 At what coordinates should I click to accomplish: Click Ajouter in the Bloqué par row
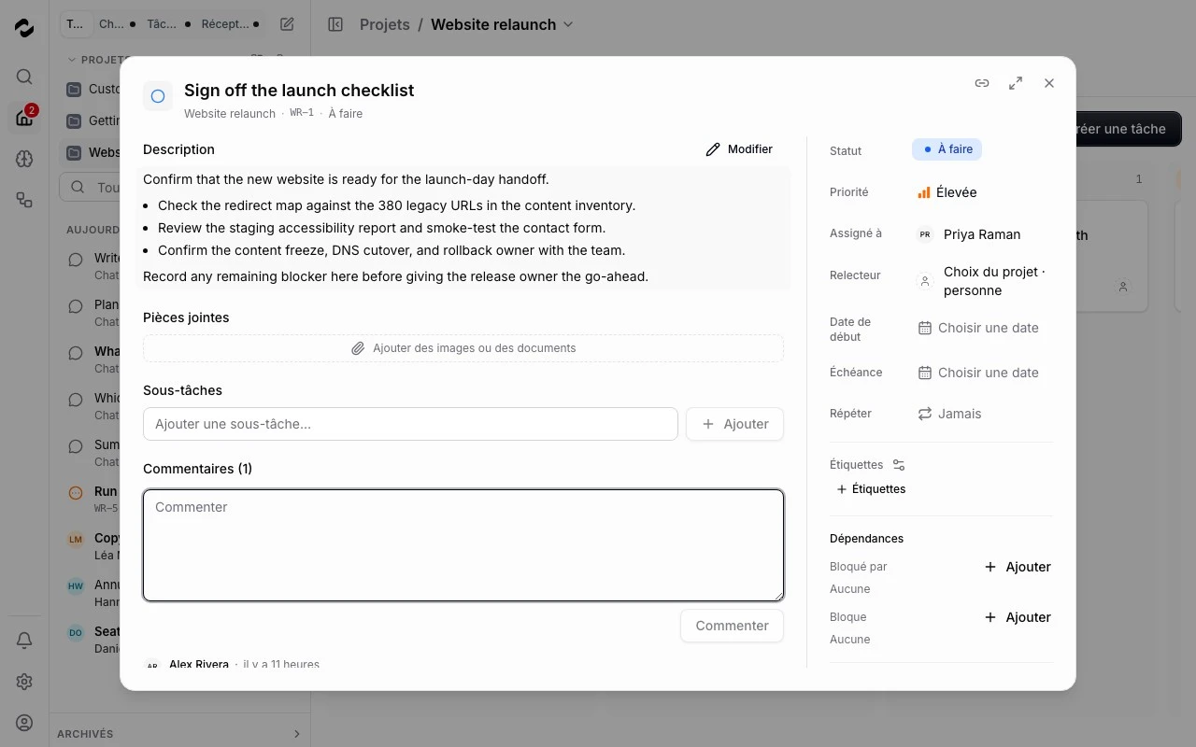1018,567
